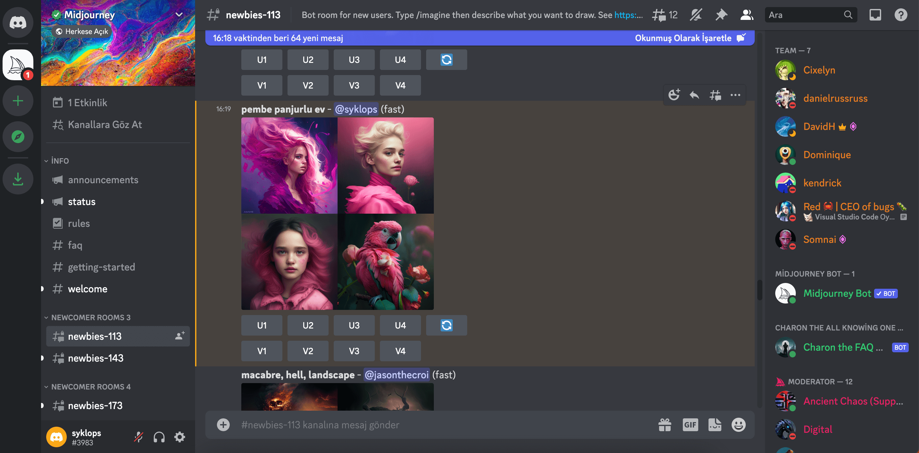This screenshot has height=453, width=919.
Task: Click Okunmuş Olarak İşaretle mark-read button
Action: coord(690,38)
